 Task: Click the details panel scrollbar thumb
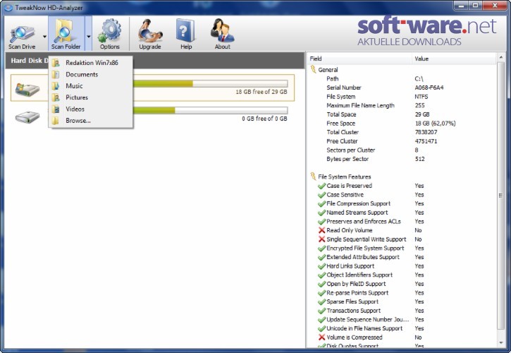tap(501, 196)
